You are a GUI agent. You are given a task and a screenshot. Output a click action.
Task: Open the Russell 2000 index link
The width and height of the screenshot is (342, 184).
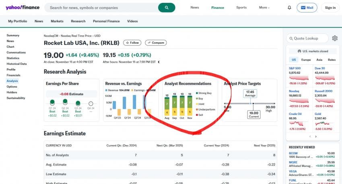[x=323, y=91]
